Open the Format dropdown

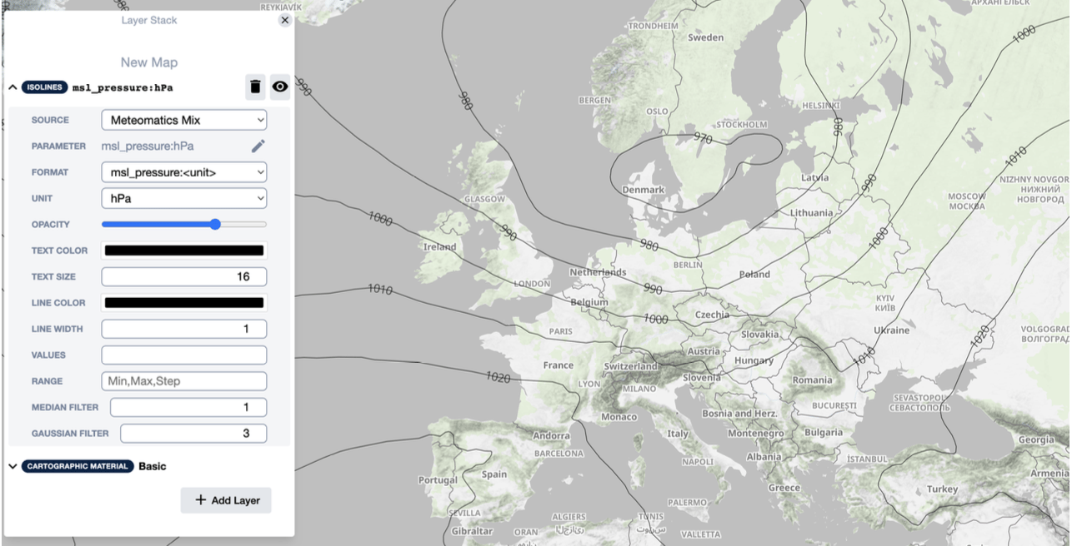[183, 172]
